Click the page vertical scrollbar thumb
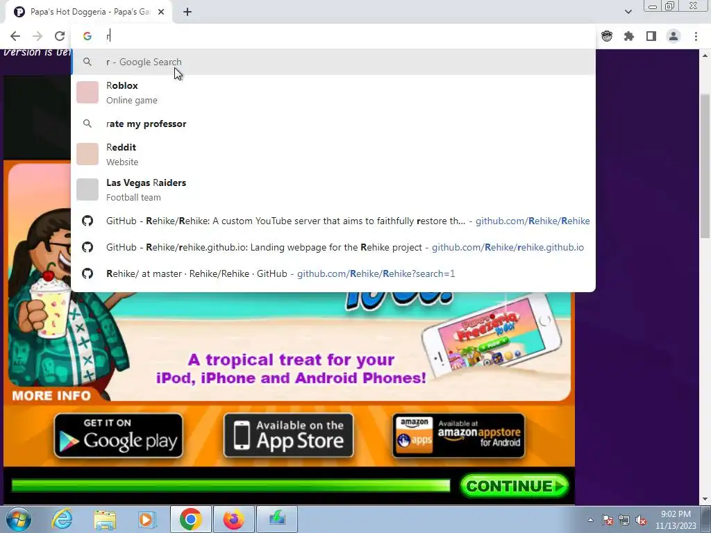The image size is (711, 533). coord(705,166)
